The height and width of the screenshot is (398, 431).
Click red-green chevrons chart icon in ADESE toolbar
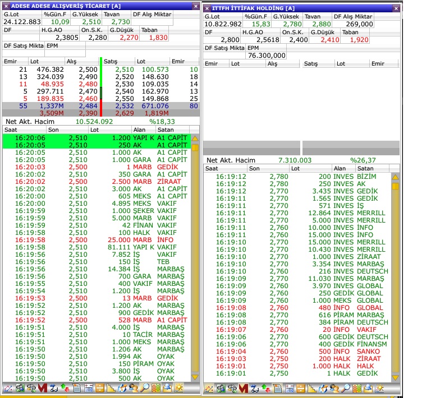(x=156, y=388)
